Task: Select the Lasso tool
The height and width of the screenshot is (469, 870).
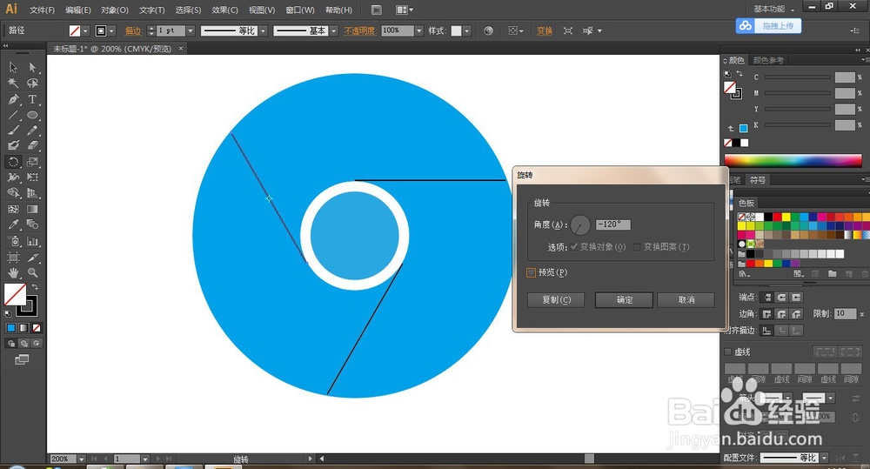Action: (33, 84)
